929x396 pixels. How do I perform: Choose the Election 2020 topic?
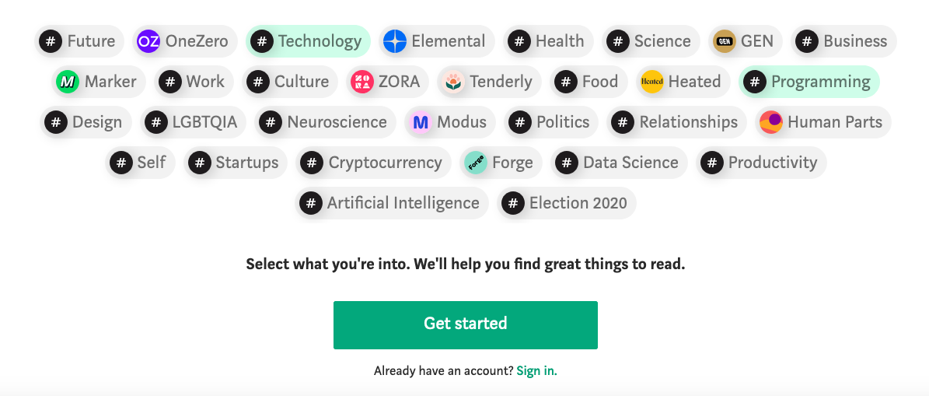click(x=567, y=203)
